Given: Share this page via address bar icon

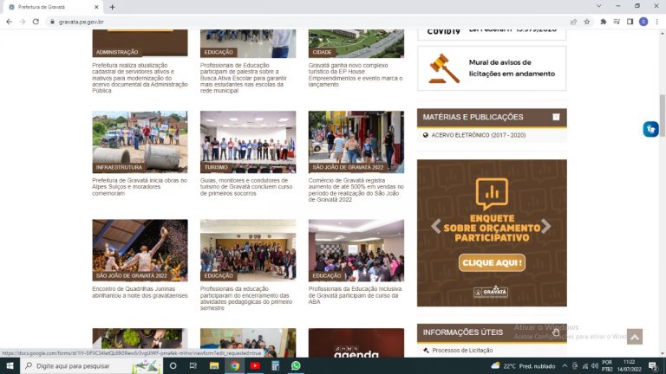Looking at the screenshot, I should click(x=573, y=22).
